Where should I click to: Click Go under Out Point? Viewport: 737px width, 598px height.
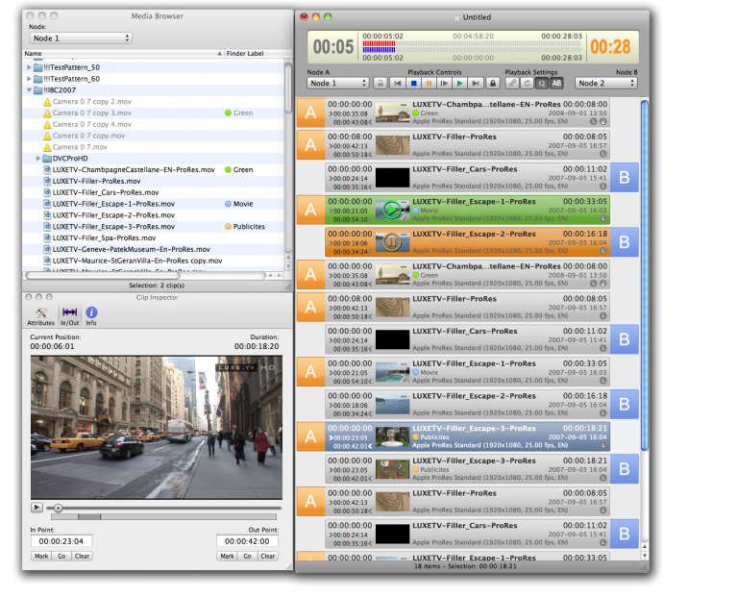tap(247, 556)
